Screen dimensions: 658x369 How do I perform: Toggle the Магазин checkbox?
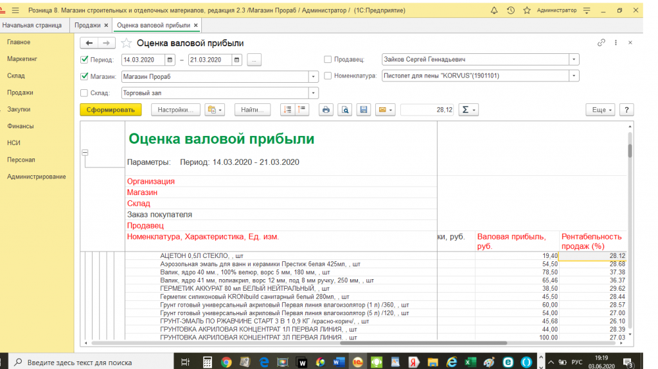(x=84, y=76)
